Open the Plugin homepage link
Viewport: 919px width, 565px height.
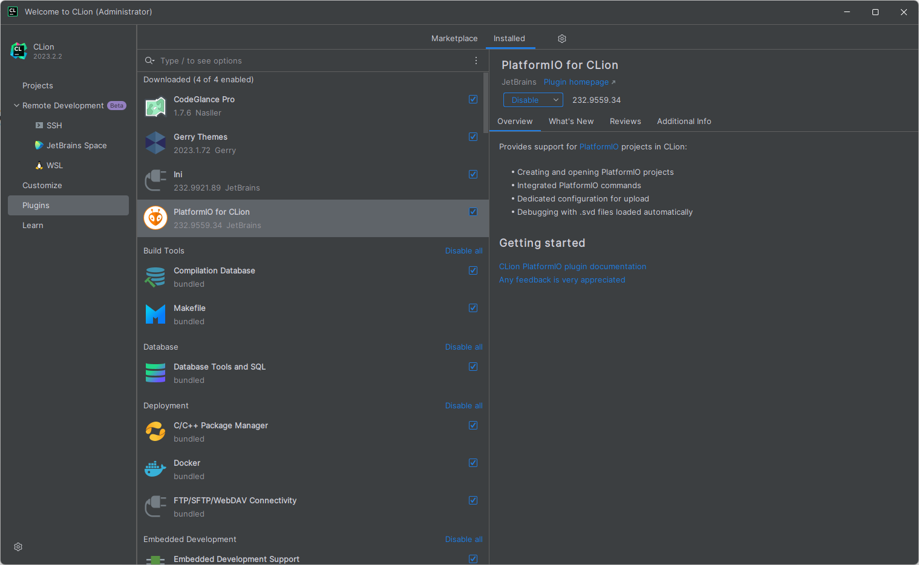pos(579,82)
